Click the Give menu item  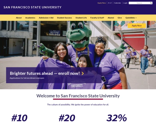(x=120, y=18)
